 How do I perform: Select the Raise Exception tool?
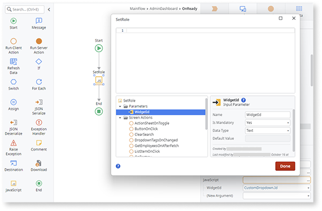[14, 148]
